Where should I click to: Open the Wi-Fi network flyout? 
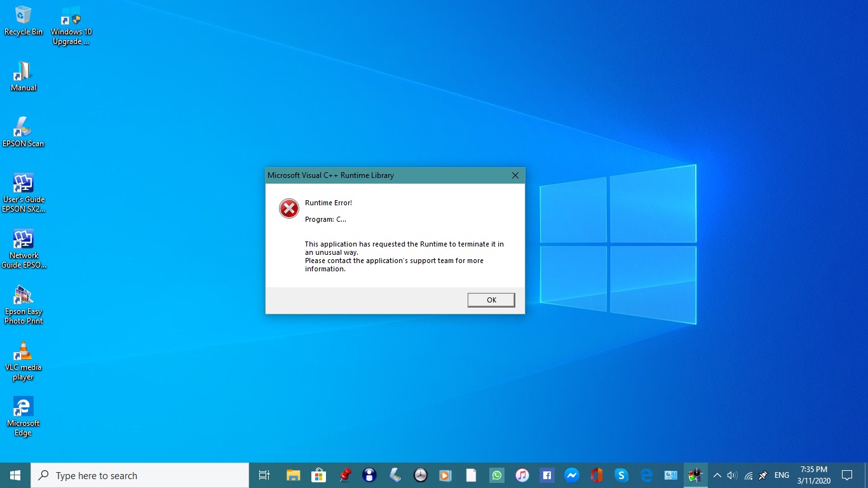click(x=748, y=475)
